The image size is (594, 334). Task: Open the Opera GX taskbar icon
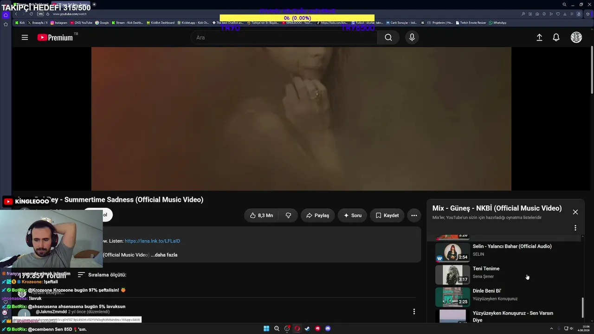pyautogui.click(x=297, y=328)
